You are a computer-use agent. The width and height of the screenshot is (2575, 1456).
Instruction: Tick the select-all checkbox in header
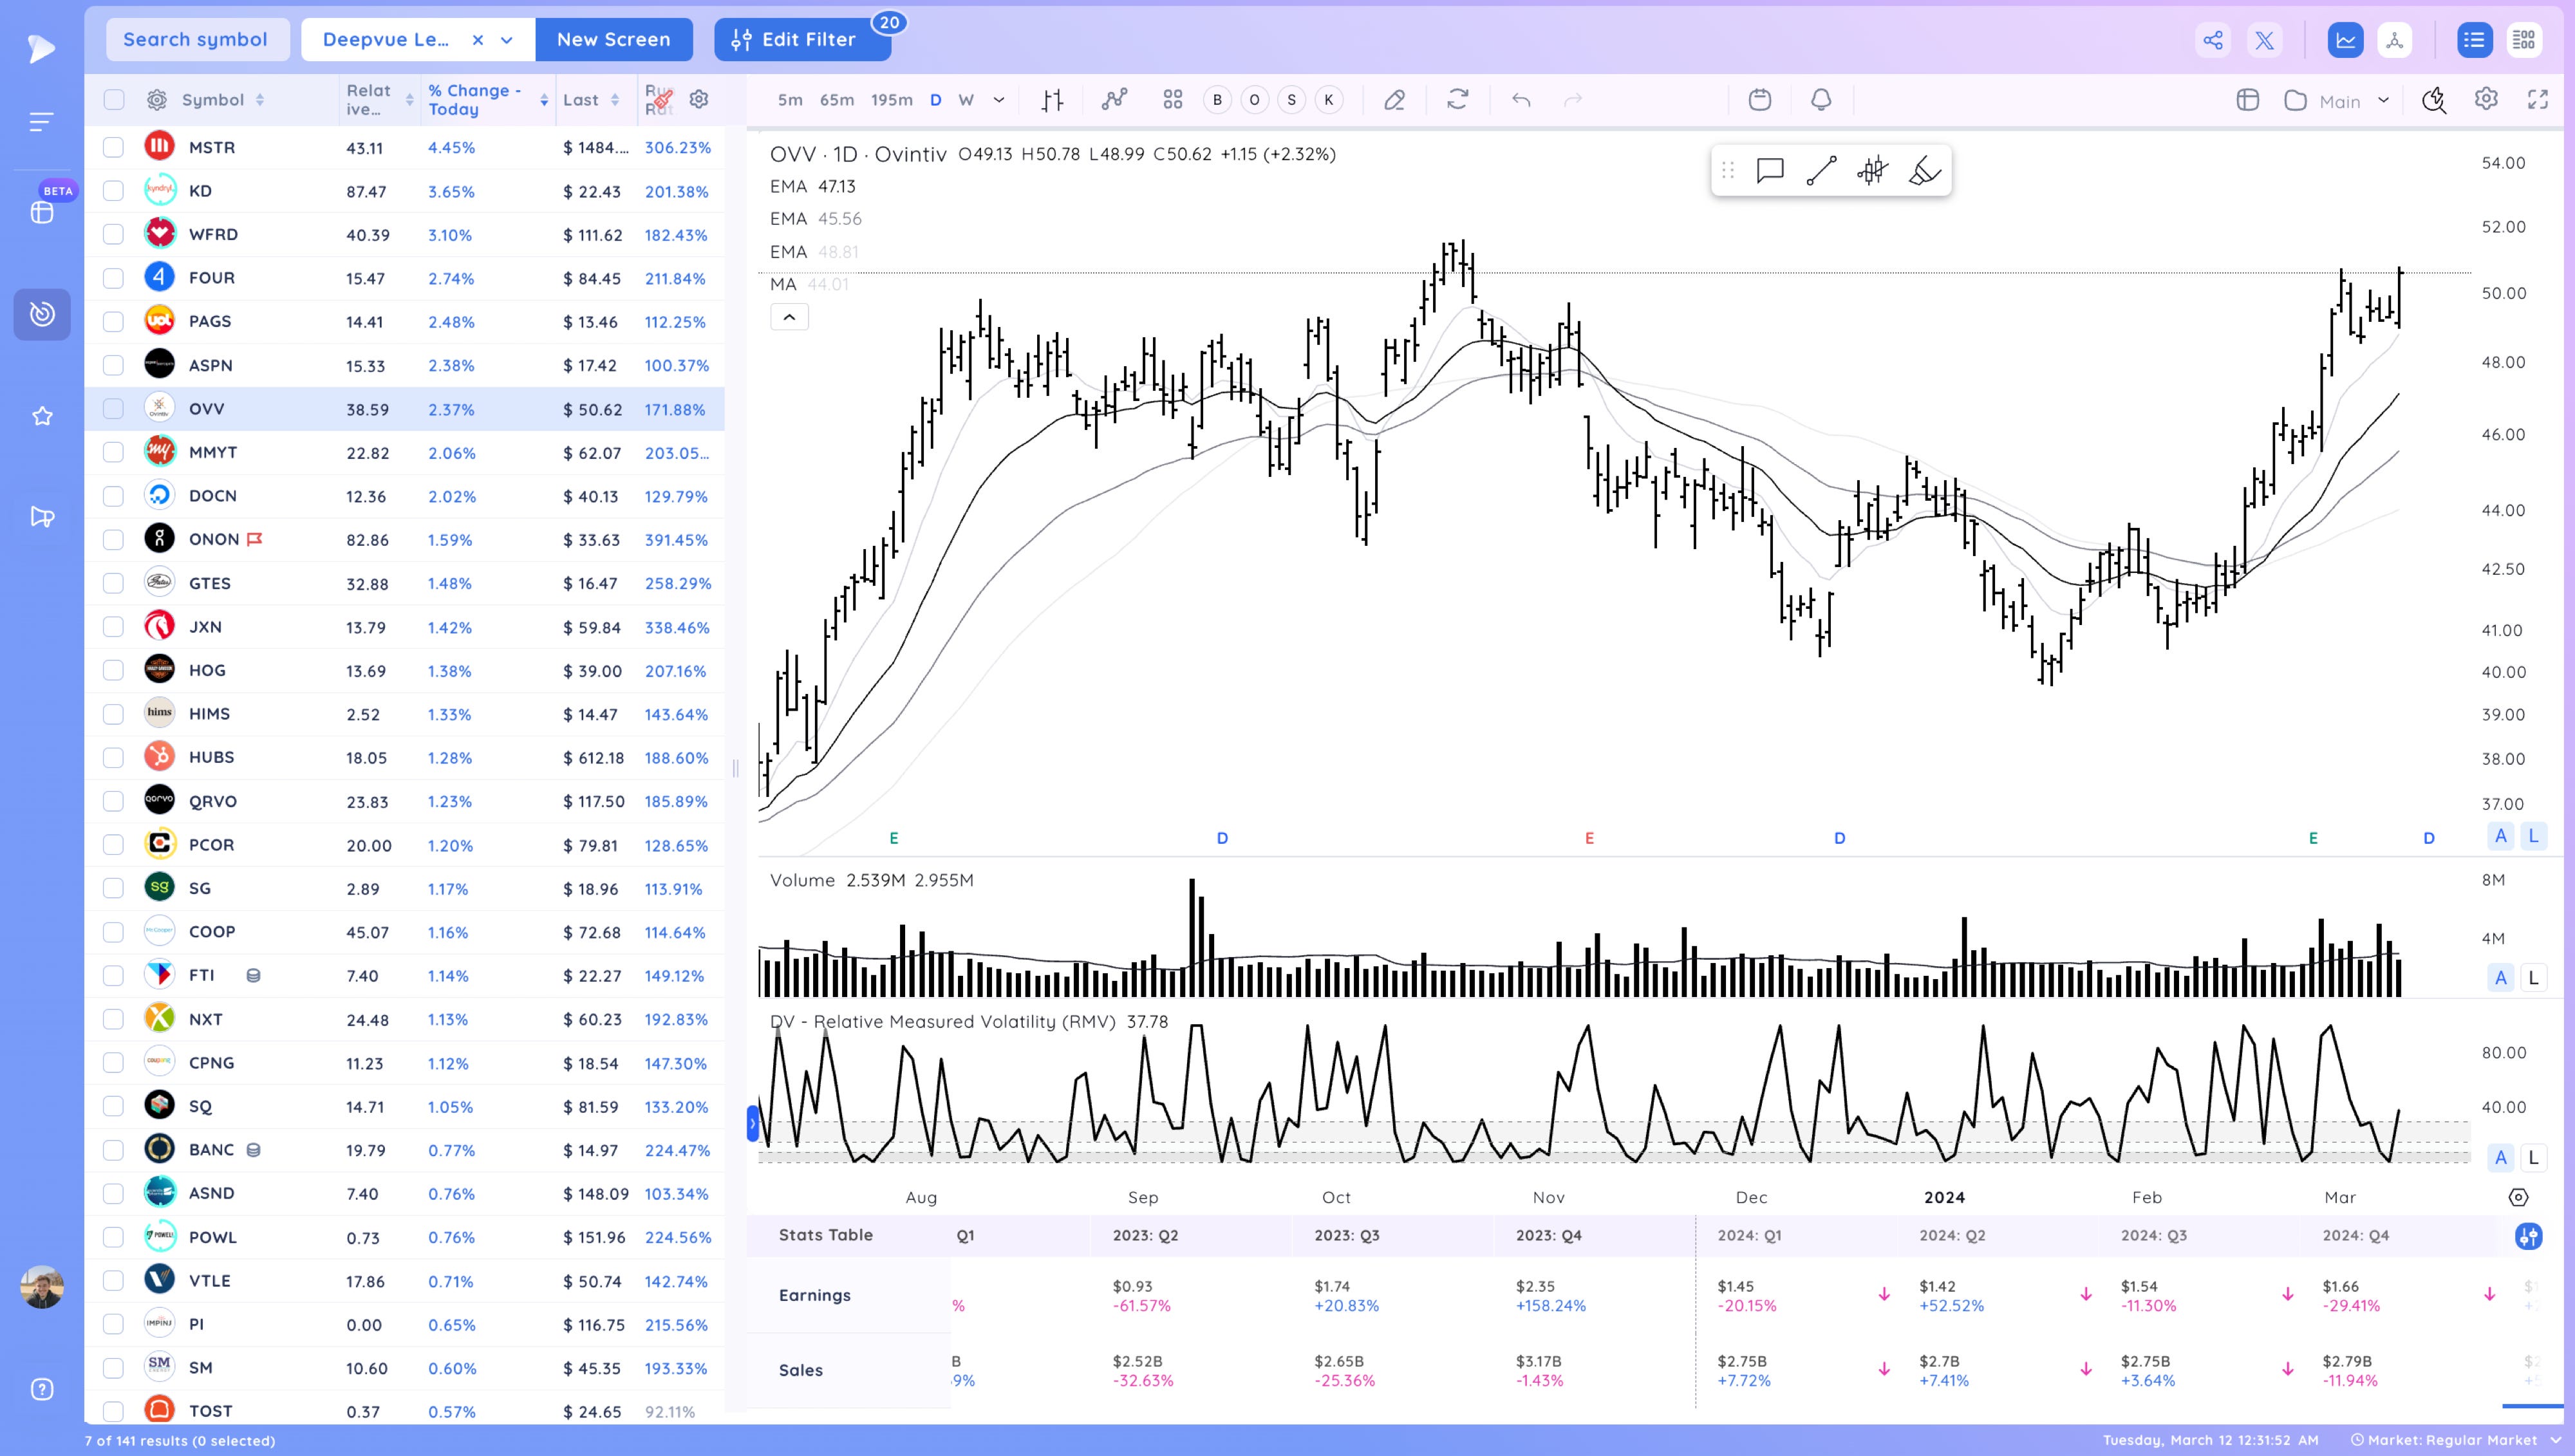tap(114, 100)
